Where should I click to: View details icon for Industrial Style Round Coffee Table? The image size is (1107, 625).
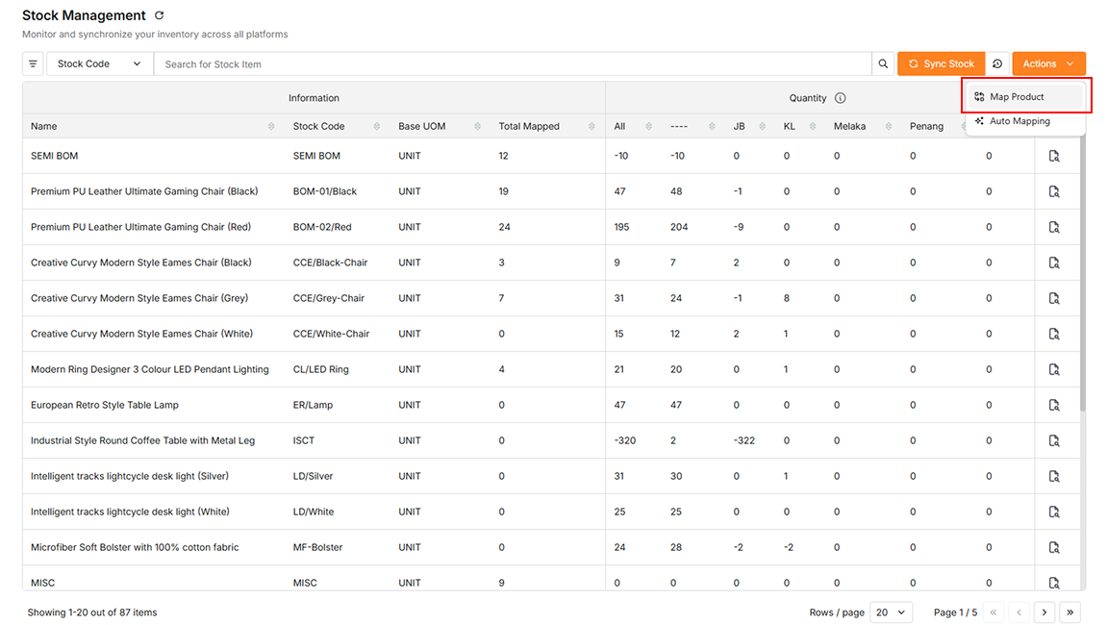point(1054,440)
